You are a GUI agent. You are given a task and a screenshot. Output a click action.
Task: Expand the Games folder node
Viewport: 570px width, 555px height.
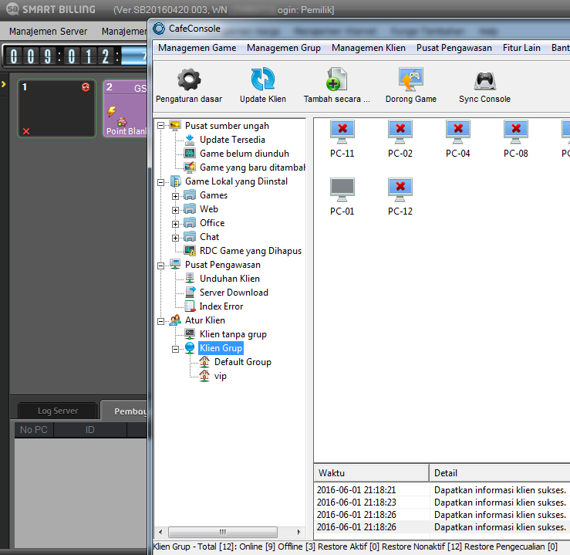175,196
